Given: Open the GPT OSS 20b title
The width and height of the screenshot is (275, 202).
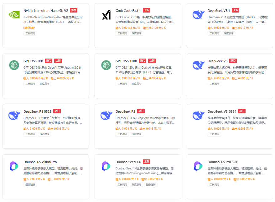Looking at the screenshot, I should pyautogui.click(x=33, y=61).
